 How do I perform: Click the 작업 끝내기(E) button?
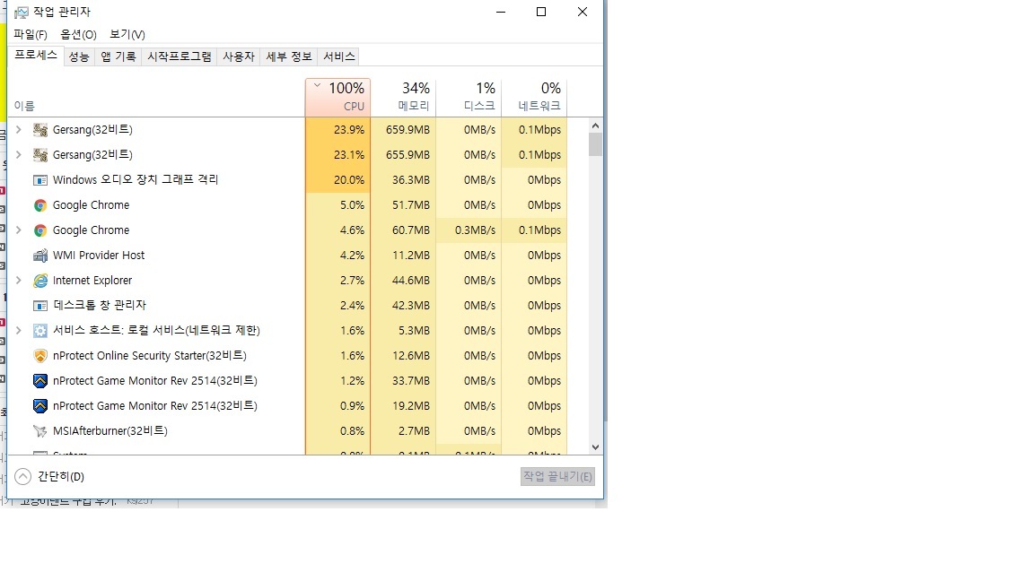(x=558, y=476)
